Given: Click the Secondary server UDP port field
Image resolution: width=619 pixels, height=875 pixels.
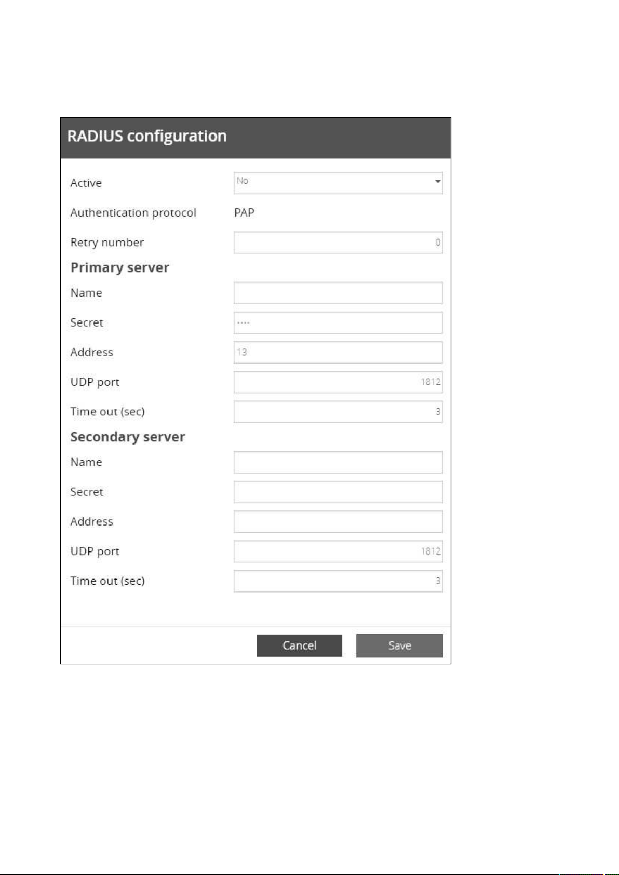Looking at the screenshot, I should pos(338,551).
